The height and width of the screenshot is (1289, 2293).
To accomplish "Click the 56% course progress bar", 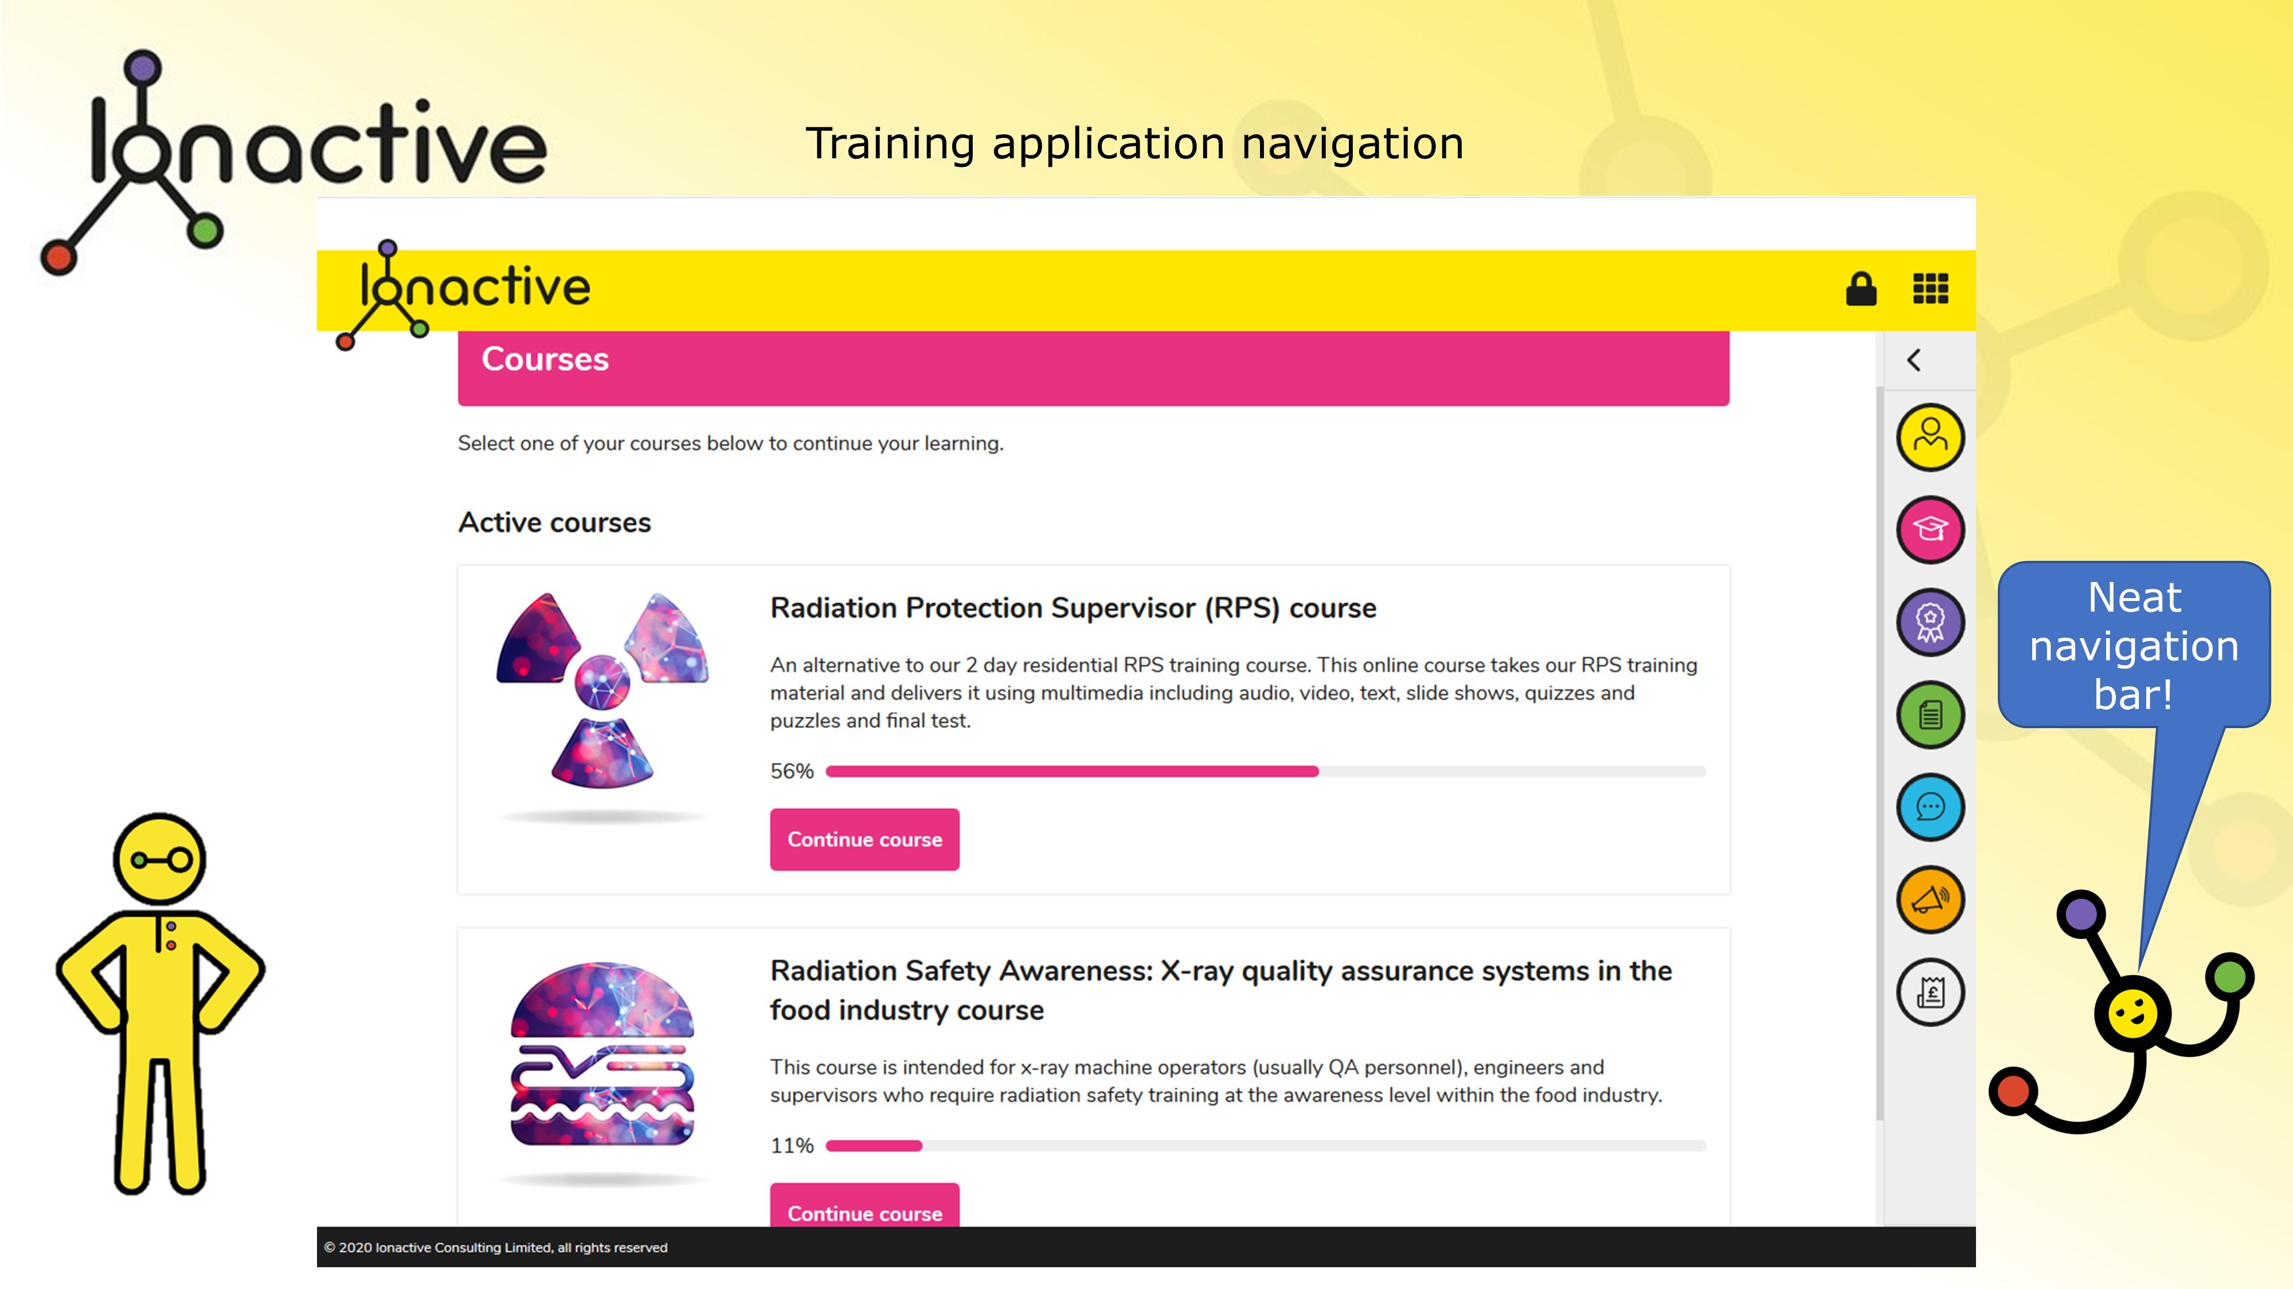I will 1266,771.
